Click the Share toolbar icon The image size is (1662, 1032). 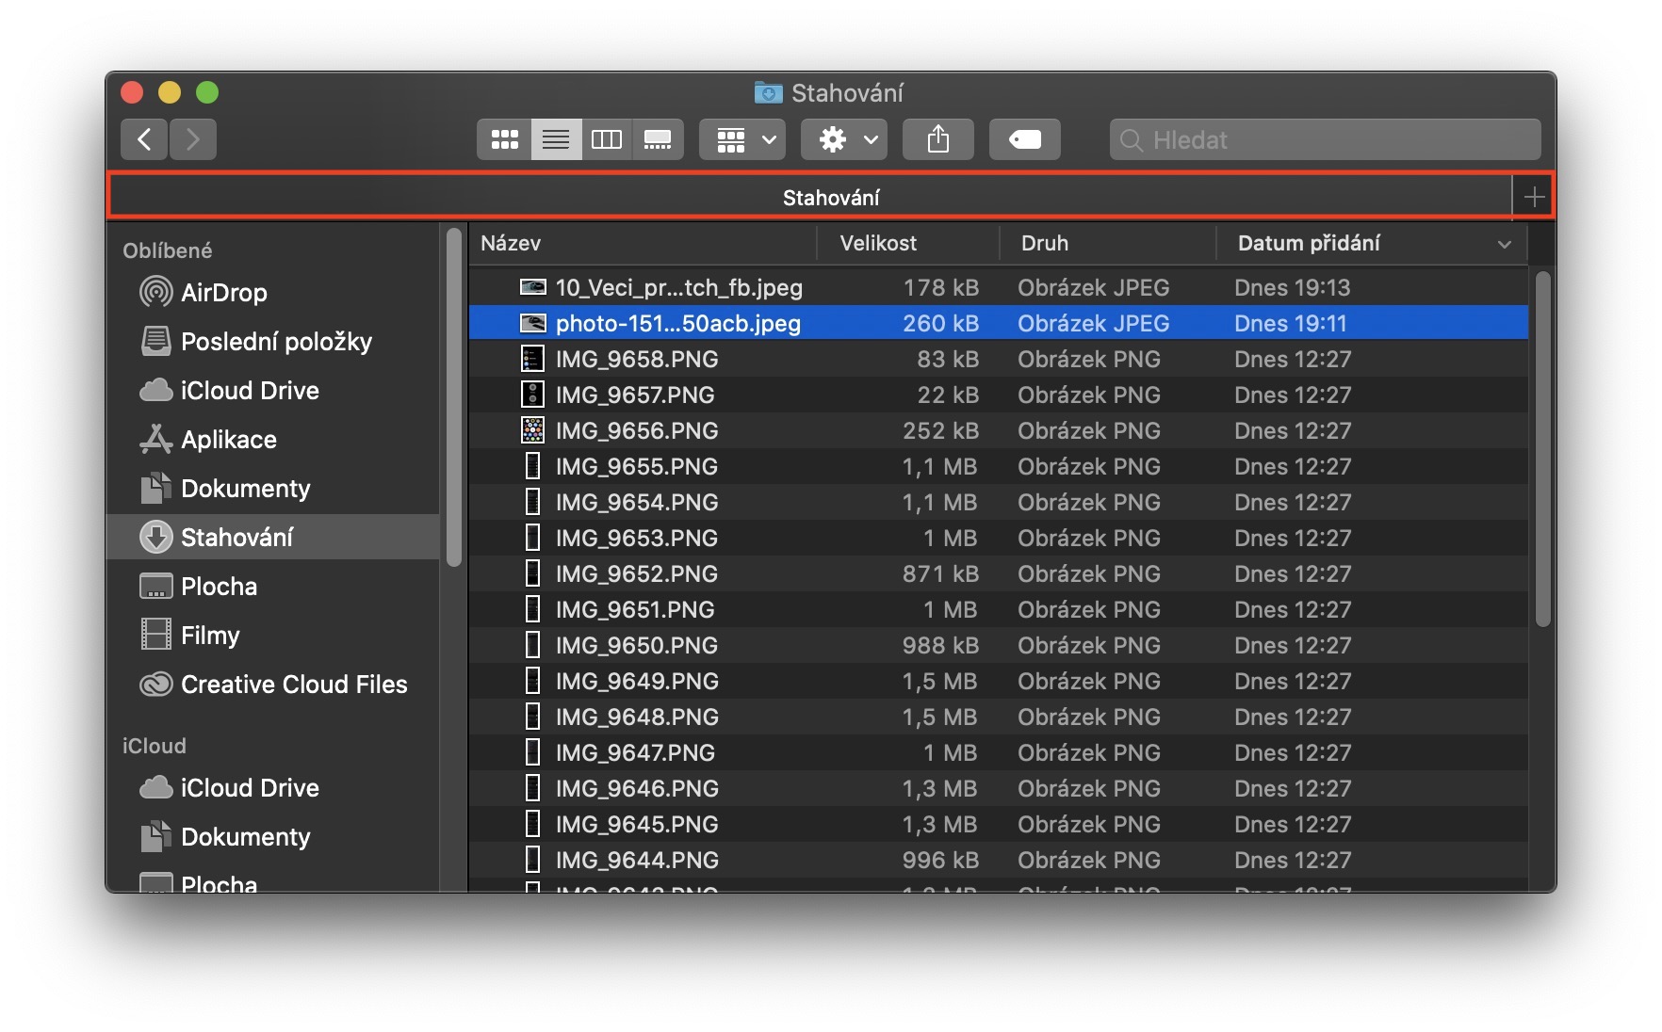click(937, 140)
